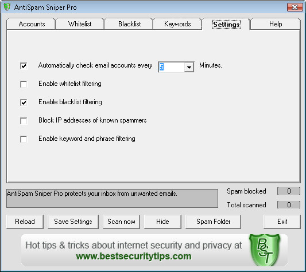Hide the application window
Viewport: 306px width, 272px height.
pos(162,222)
